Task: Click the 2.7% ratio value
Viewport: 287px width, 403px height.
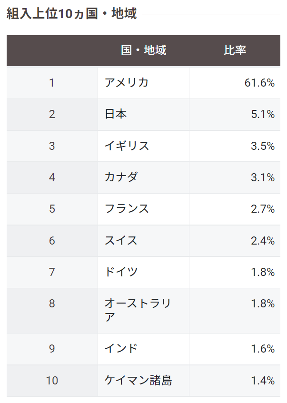Action: pos(263,209)
